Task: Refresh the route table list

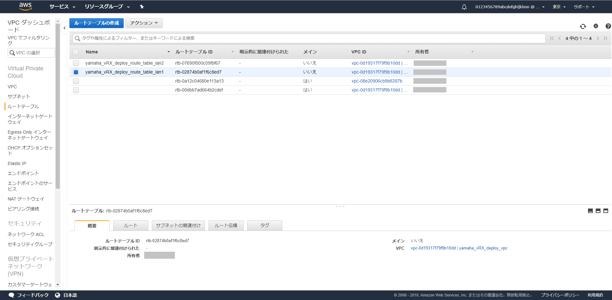Action: [583, 26]
